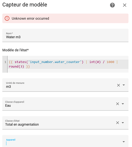Focus the Nom field with Water m3
132x147 pixels.
pyautogui.click(x=65, y=35)
